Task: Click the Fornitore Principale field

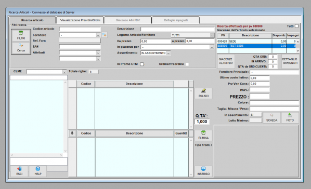Action: tap(274, 72)
